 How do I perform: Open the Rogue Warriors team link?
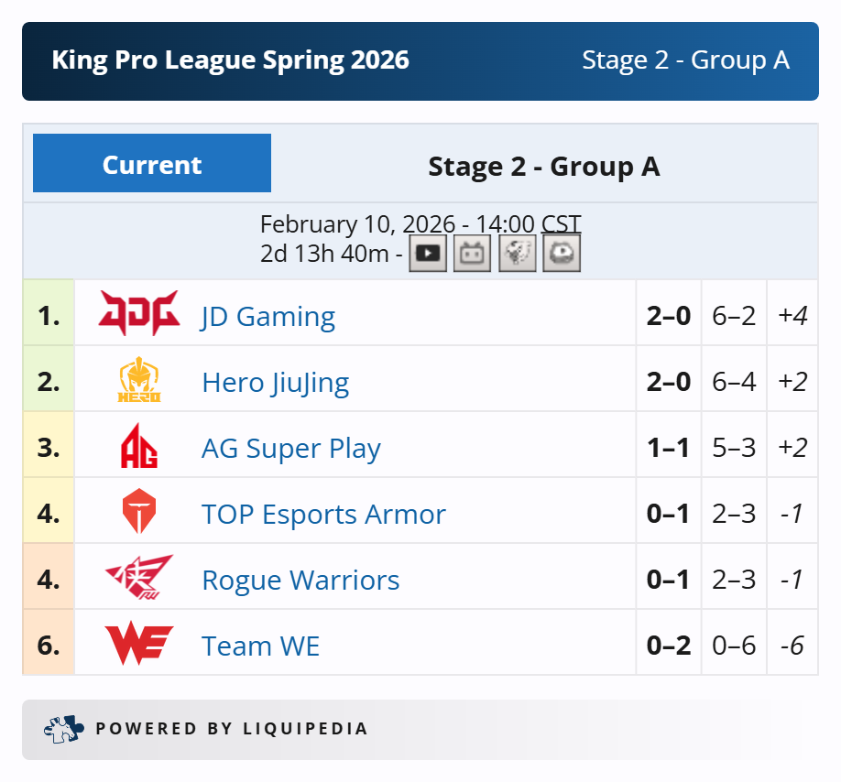click(x=300, y=581)
